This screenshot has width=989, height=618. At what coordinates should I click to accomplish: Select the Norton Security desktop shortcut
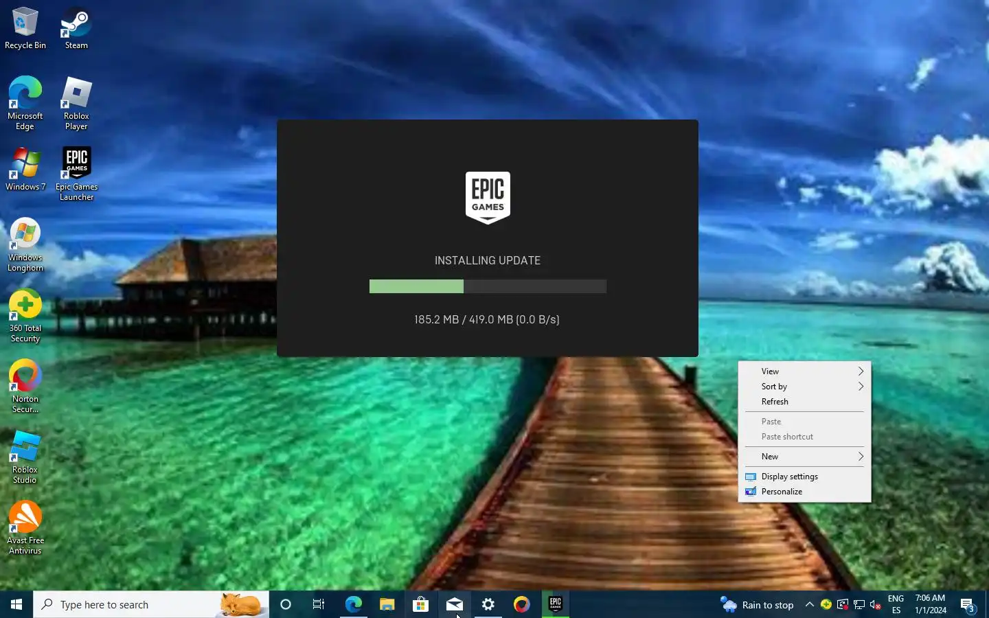pyautogui.click(x=25, y=387)
